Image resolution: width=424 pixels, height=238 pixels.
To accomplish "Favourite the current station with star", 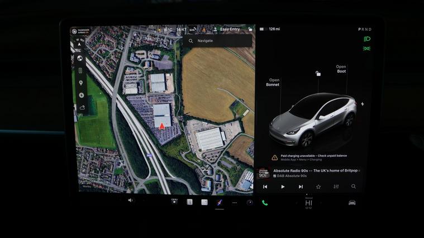I will [x=318, y=187].
